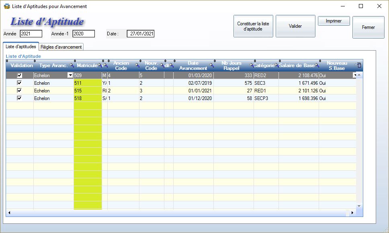Viewport: 389px width, 233px height.
Task: Click the Valider button
Action: tap(295, 26)
